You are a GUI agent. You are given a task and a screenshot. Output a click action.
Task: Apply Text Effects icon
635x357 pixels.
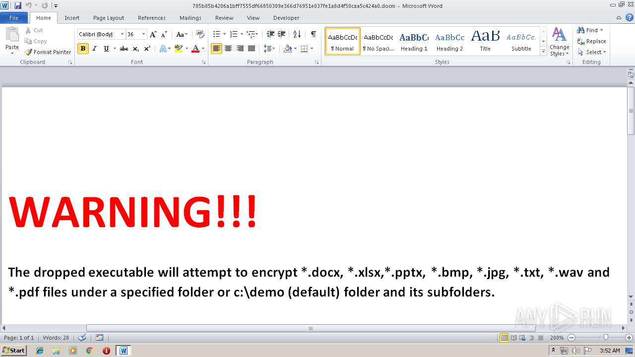[163, 49]
